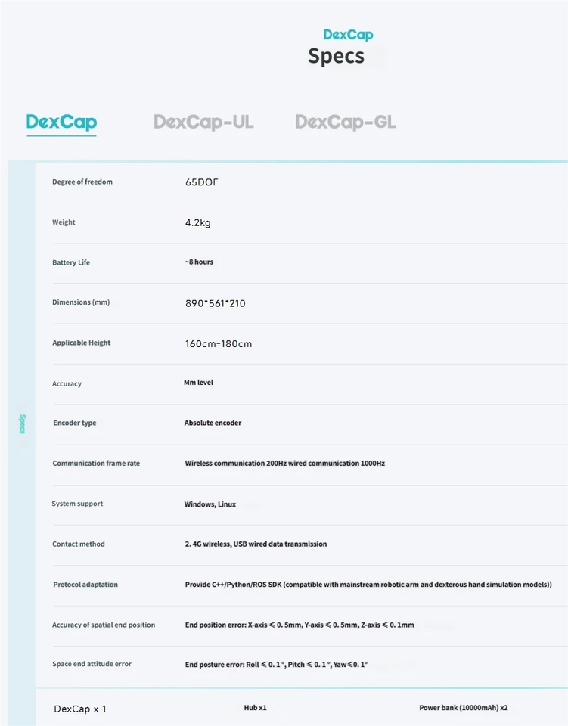
Task: Click Accuracy of spatial end position label
Action: (104, 625)
